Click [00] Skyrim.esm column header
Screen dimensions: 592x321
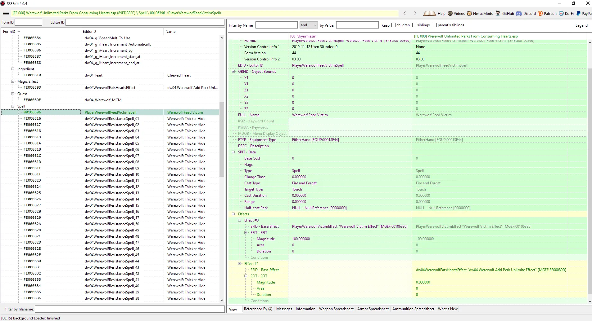tap(350, 36)
